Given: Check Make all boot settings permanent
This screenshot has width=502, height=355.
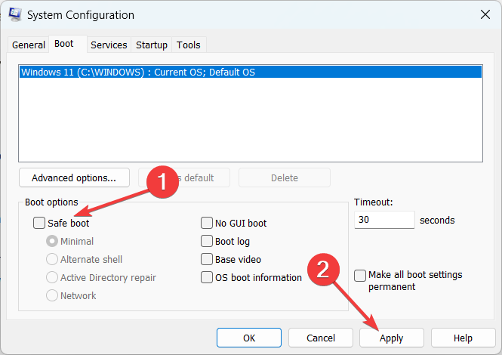Looking at the screenshot, I should tap(360, 276).
